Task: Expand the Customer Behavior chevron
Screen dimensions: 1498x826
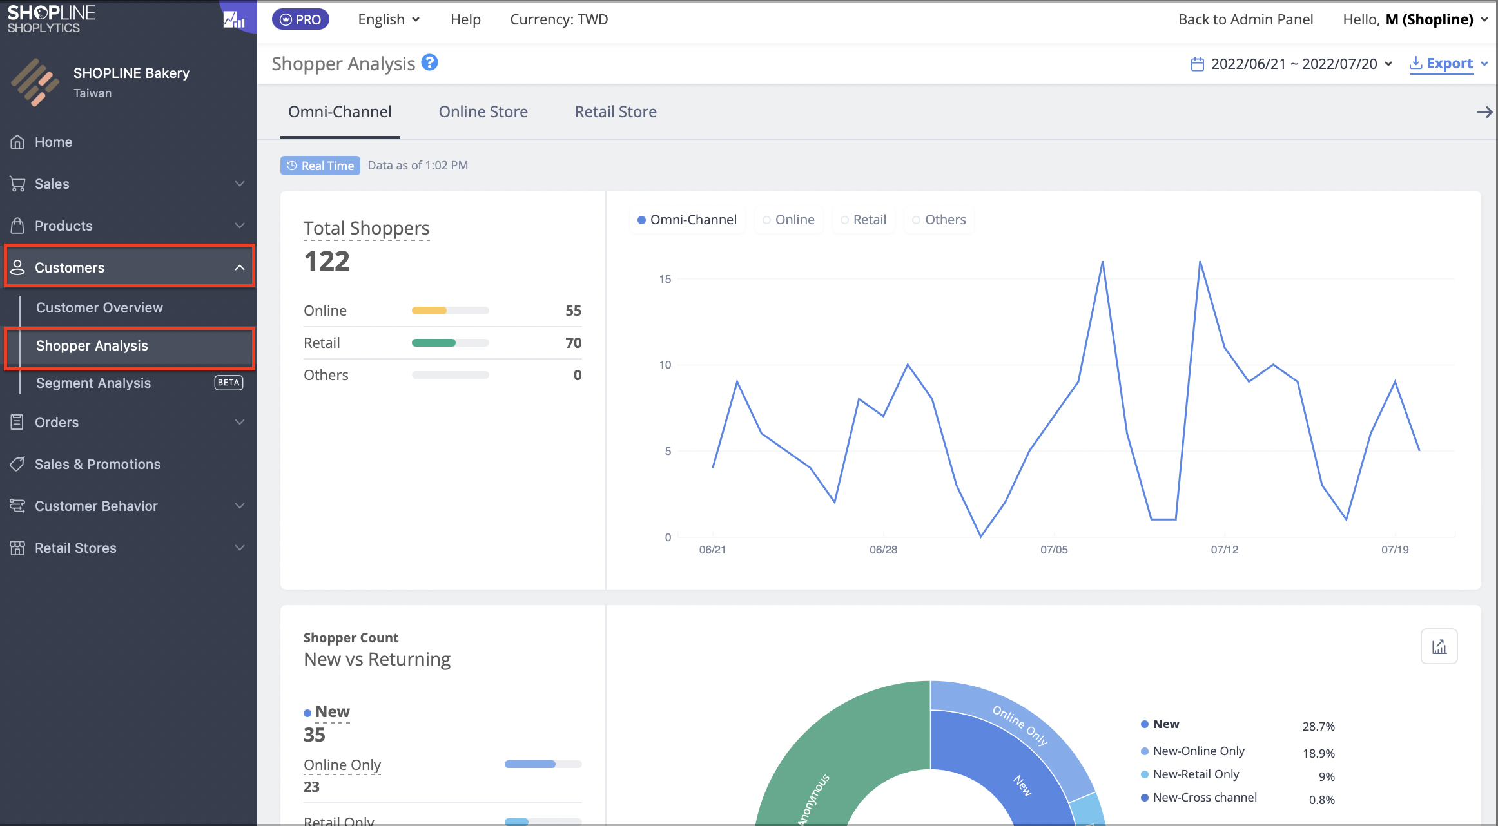Action: coord(240,506)
